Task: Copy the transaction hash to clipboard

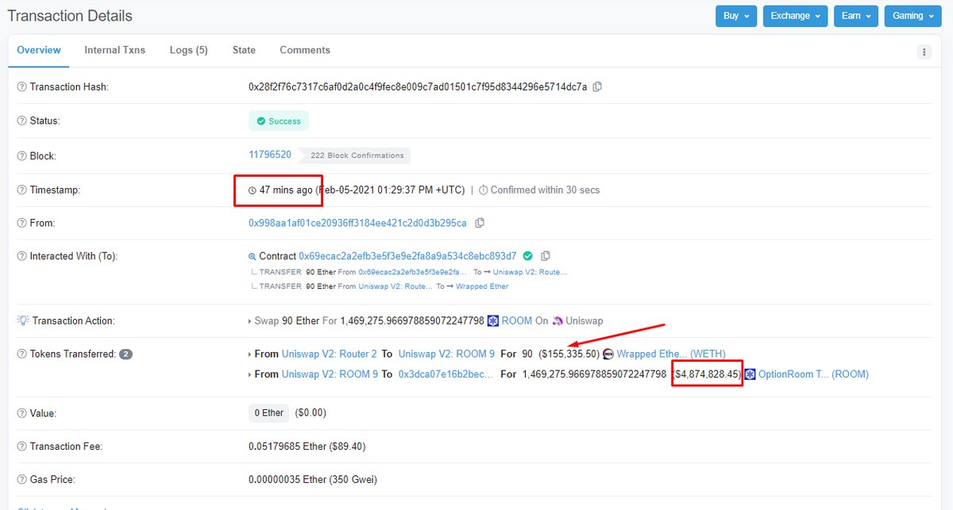Action: (x=597, y=86)
